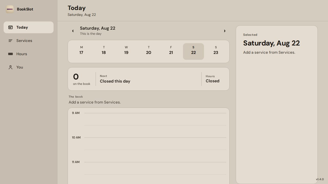Click the 11 AM time label

pyautogui.click(x=76, y=162)
